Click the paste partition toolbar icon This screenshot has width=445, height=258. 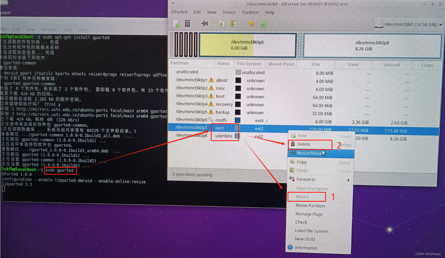(x=234, y=24)
